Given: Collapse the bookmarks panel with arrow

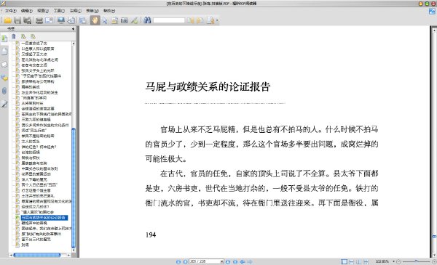Looking at the screenshot, I should (x=73, y=28).
